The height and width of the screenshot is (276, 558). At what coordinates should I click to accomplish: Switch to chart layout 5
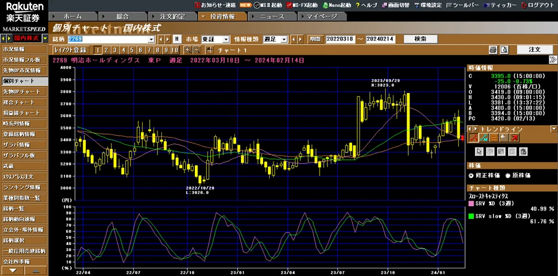pos(132,50)
